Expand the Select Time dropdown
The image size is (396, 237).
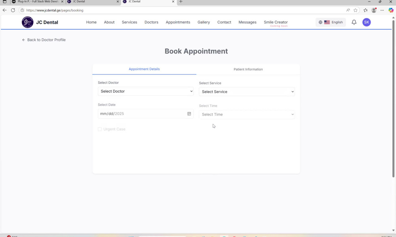[x=247, y=114]
